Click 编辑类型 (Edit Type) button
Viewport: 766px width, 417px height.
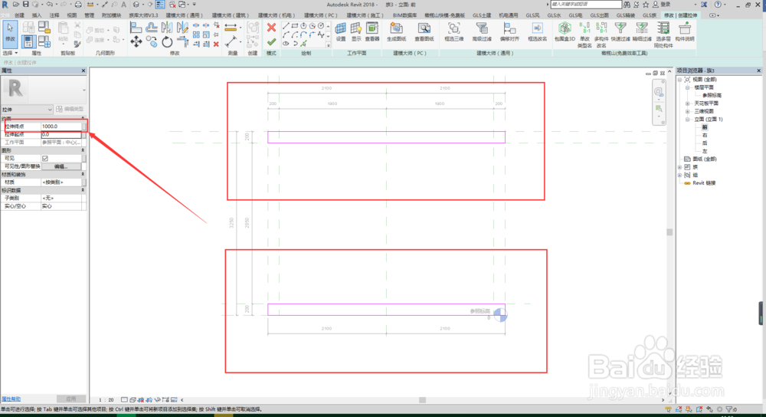(70, 109)
